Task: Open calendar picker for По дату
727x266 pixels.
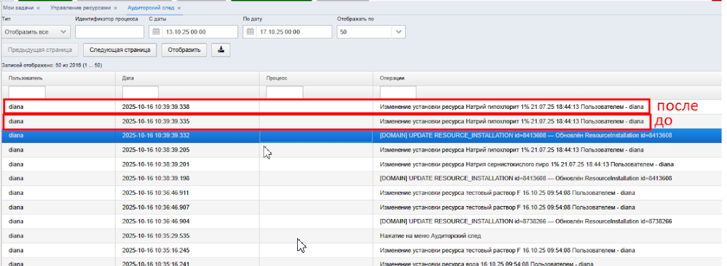Action: 251,32
